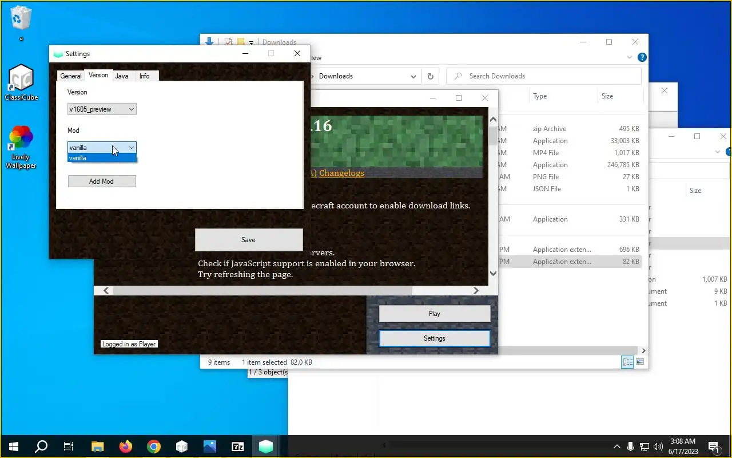Collapse the Mod combo box
This screenshot has width=732, height=458.
pos(132,148)
